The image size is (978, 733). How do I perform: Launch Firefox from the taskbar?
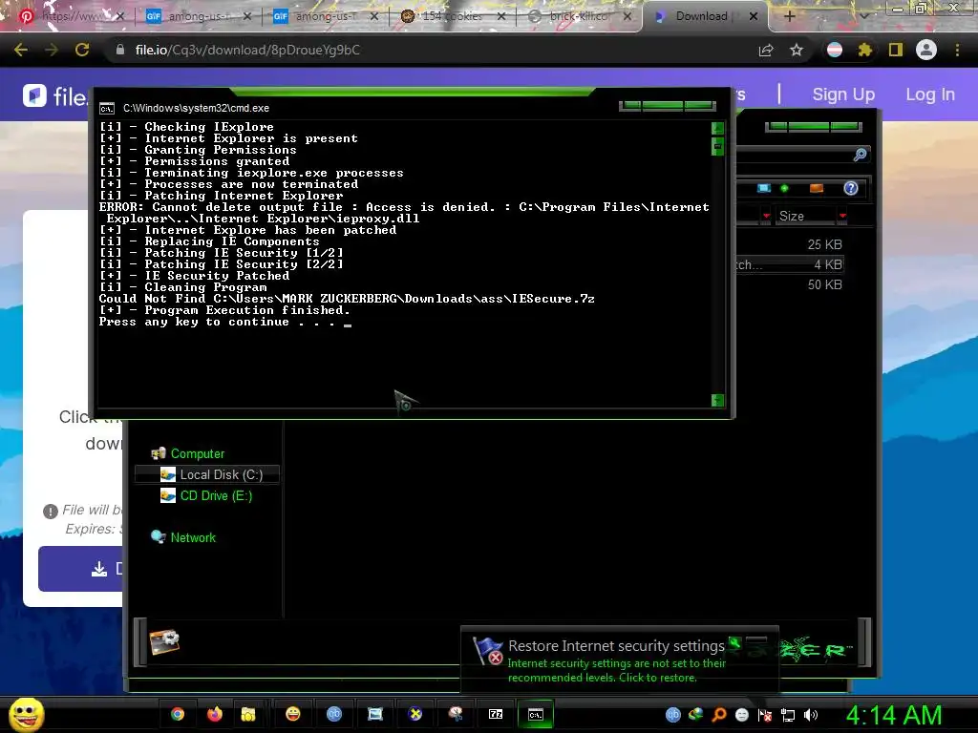click(x=215, y=714)
